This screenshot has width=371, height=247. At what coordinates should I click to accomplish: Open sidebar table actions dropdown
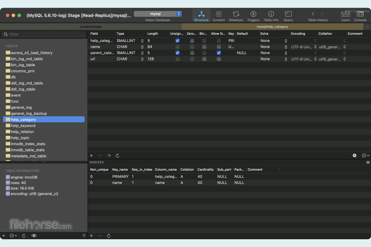click(x=13, y=236)
